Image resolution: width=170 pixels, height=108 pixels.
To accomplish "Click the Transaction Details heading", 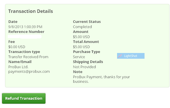I will click(31, 11).
